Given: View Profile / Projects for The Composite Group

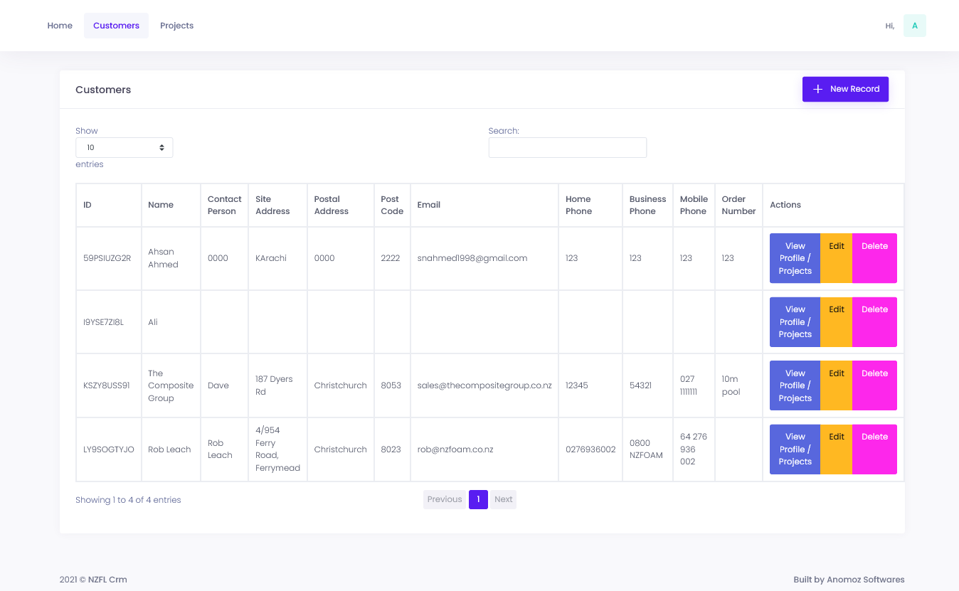Looking at the screenshot, I should [x=795, y=385].
